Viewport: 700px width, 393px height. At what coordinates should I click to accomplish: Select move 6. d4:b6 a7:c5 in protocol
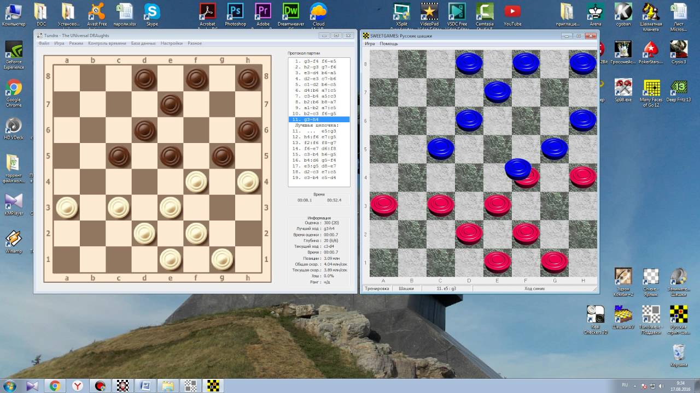pos(319,90)
